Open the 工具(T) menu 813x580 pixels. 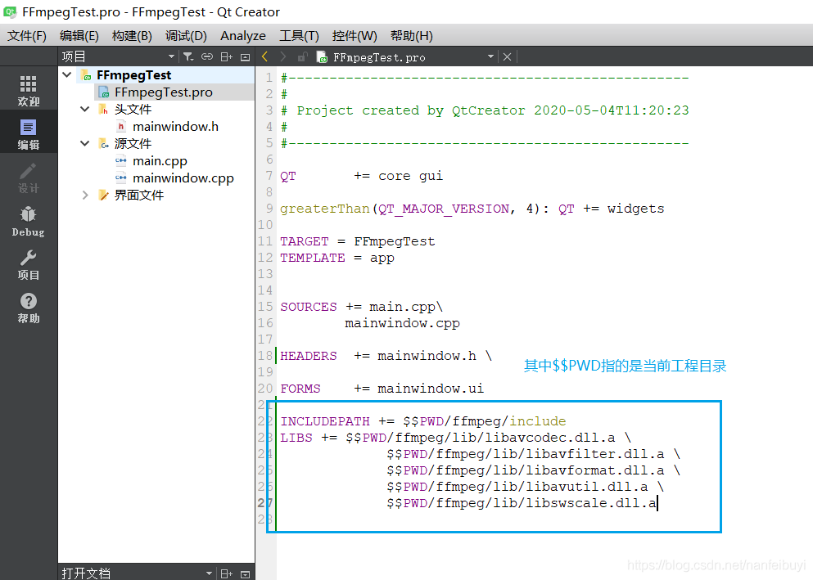299,36
